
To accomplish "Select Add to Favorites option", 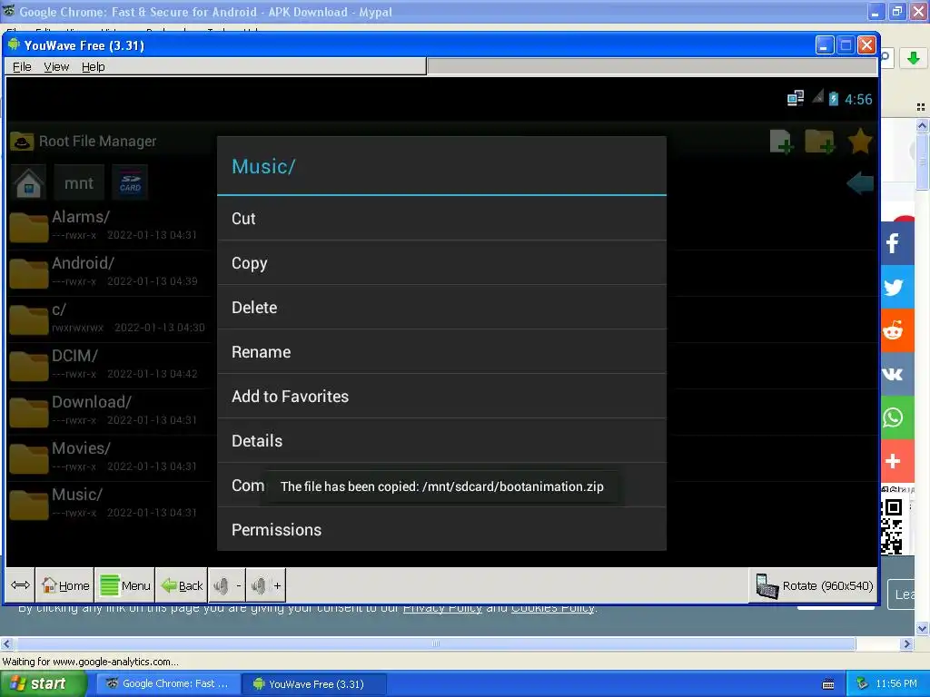I will (441, 396).
